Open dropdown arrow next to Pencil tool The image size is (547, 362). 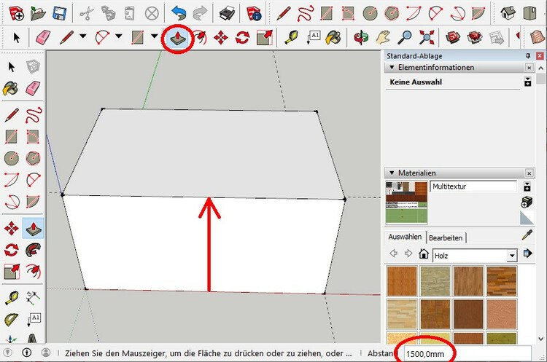82,37
